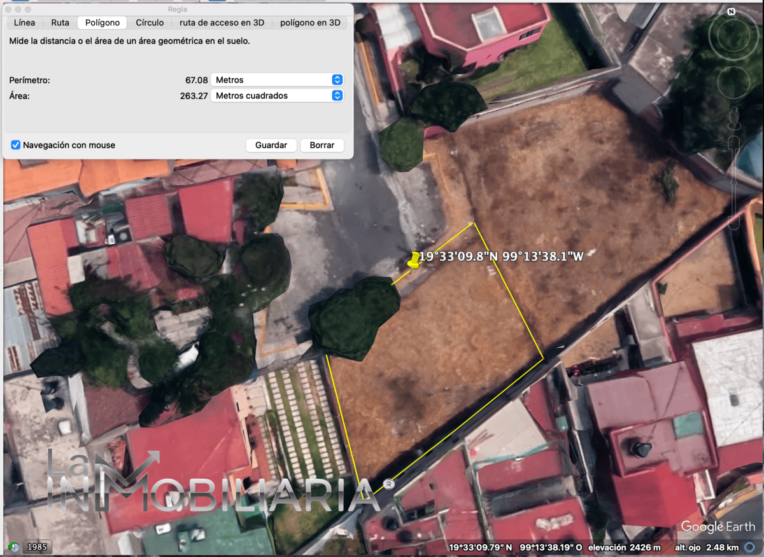
Task: Click the perimeter value 67.08
Action: click(196, 80)
